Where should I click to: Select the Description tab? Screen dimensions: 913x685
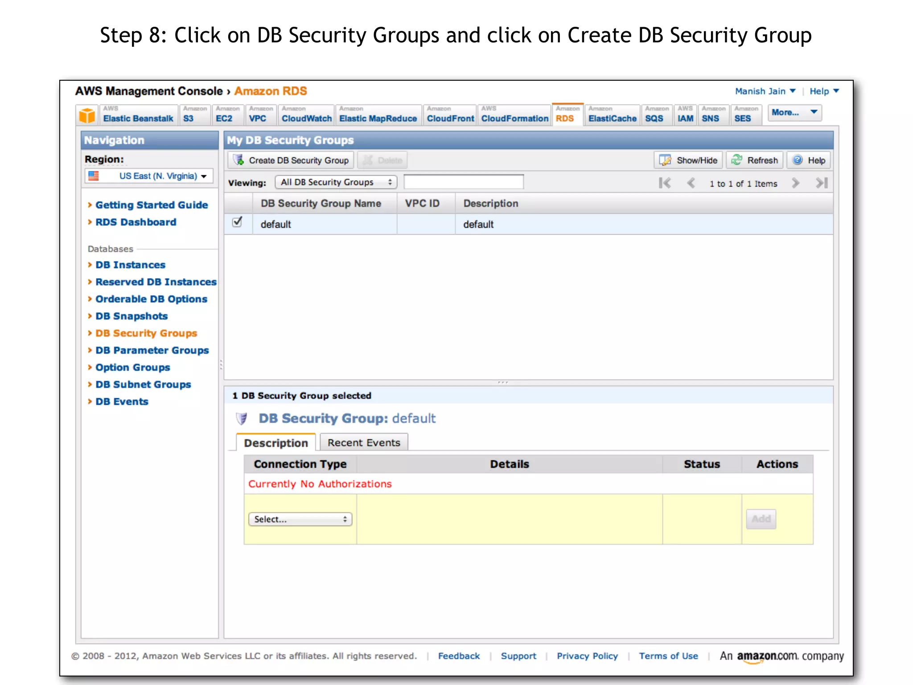coord(276,442)
